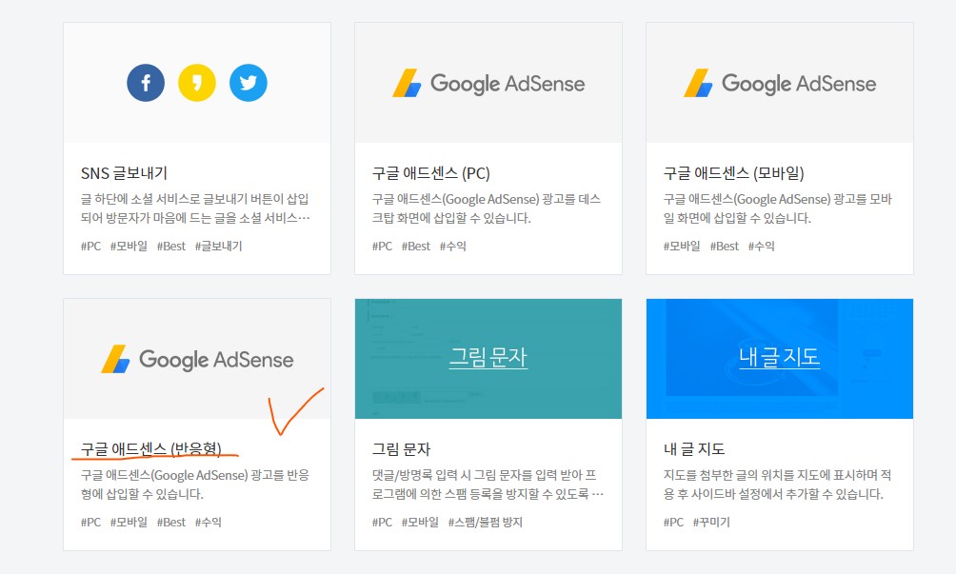
Task: Click AdSense logo in the 모바일 card
Action: click(x=780, y=84)
